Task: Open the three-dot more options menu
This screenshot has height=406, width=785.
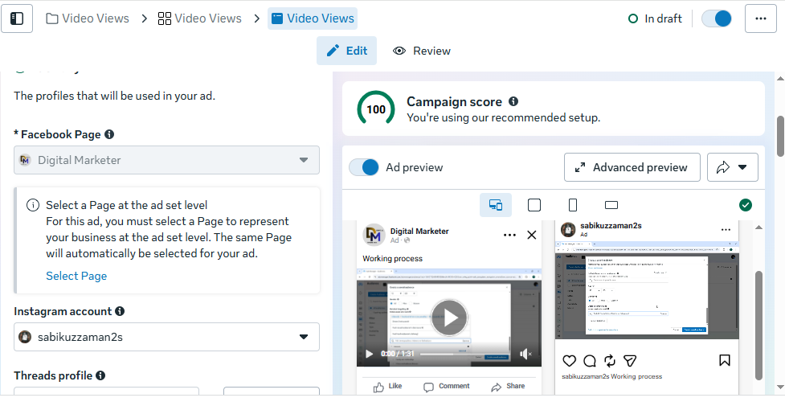Action: tap(760, 18)
